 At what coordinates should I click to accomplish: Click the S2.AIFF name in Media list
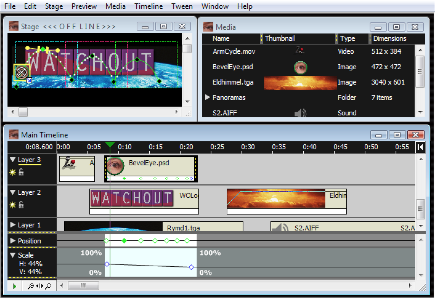coord(225,113)
